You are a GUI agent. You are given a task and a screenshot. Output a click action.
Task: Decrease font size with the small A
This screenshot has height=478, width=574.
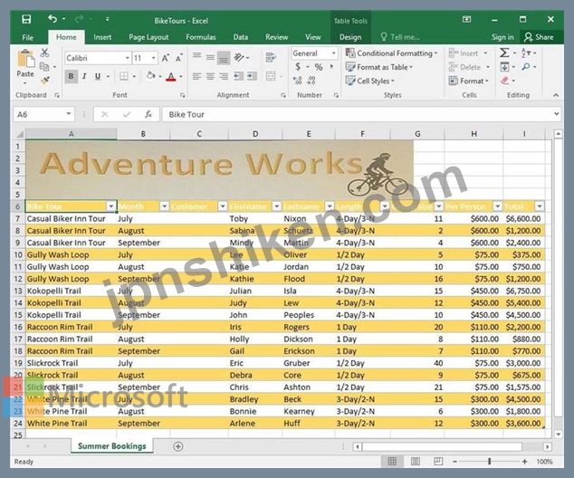click(x=178, y=58)
